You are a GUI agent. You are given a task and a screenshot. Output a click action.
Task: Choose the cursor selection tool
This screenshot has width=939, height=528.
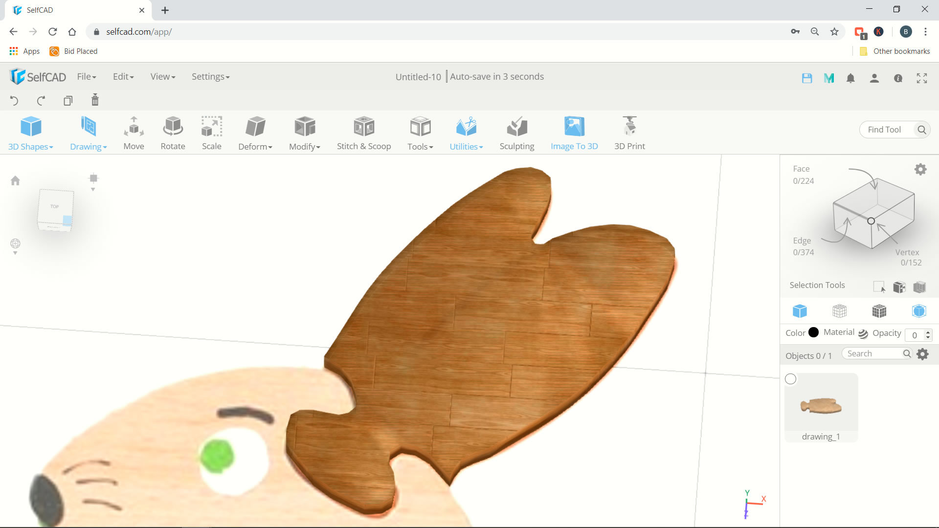[879, 287]
